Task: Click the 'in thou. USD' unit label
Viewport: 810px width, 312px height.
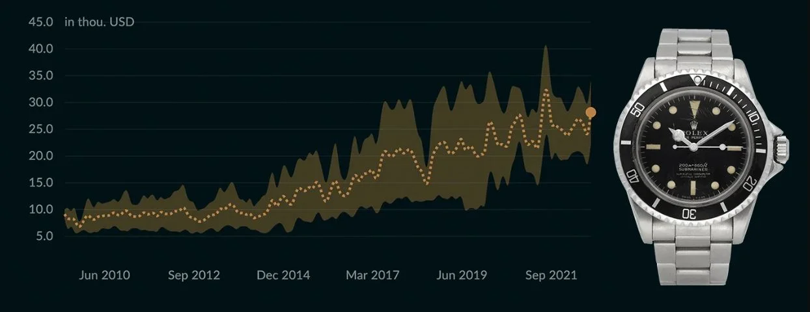Action: click(100, 22)
